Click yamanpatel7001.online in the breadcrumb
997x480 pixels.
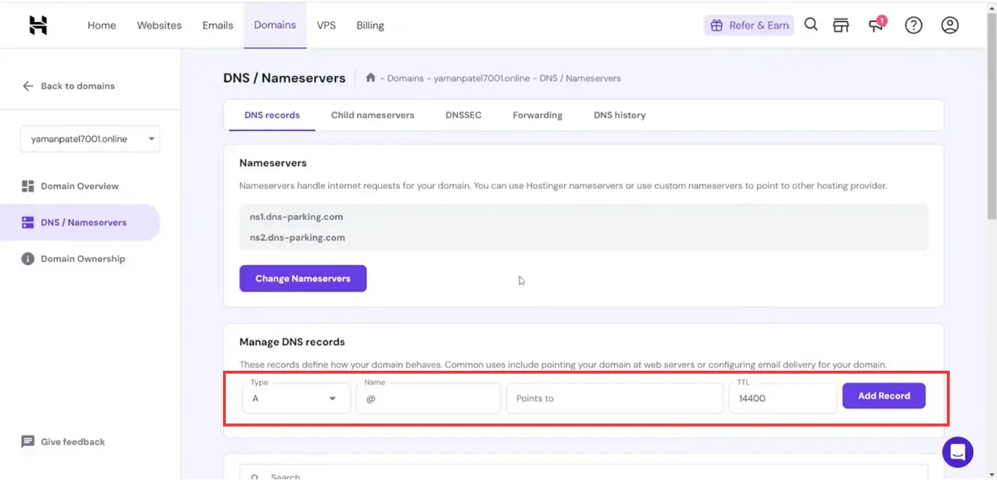point(482,78)
